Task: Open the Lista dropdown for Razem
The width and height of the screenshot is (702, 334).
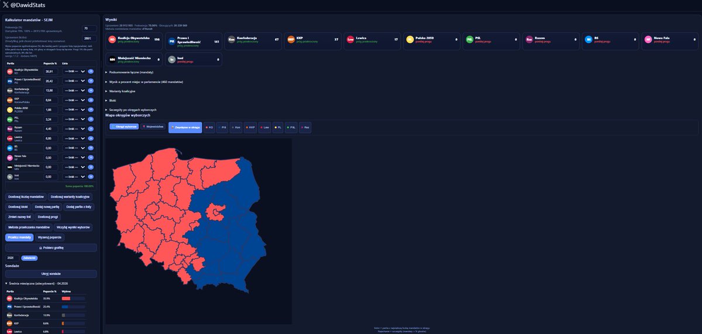Action: [74, 128]
